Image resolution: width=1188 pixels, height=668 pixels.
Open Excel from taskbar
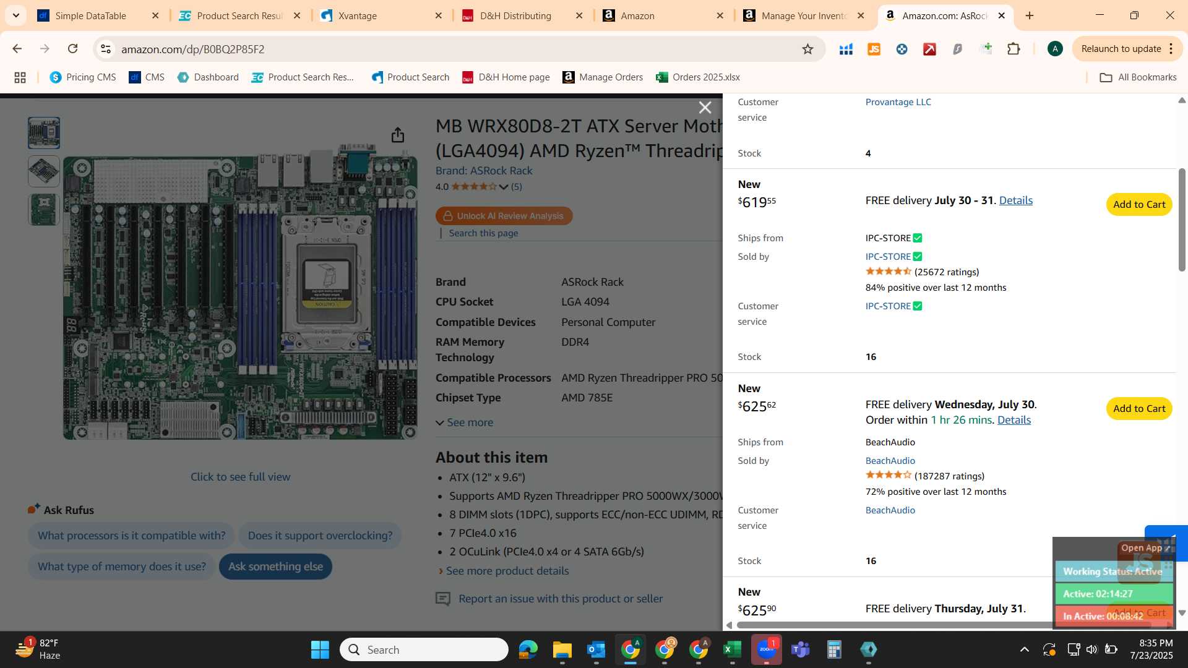click(732, 649)
